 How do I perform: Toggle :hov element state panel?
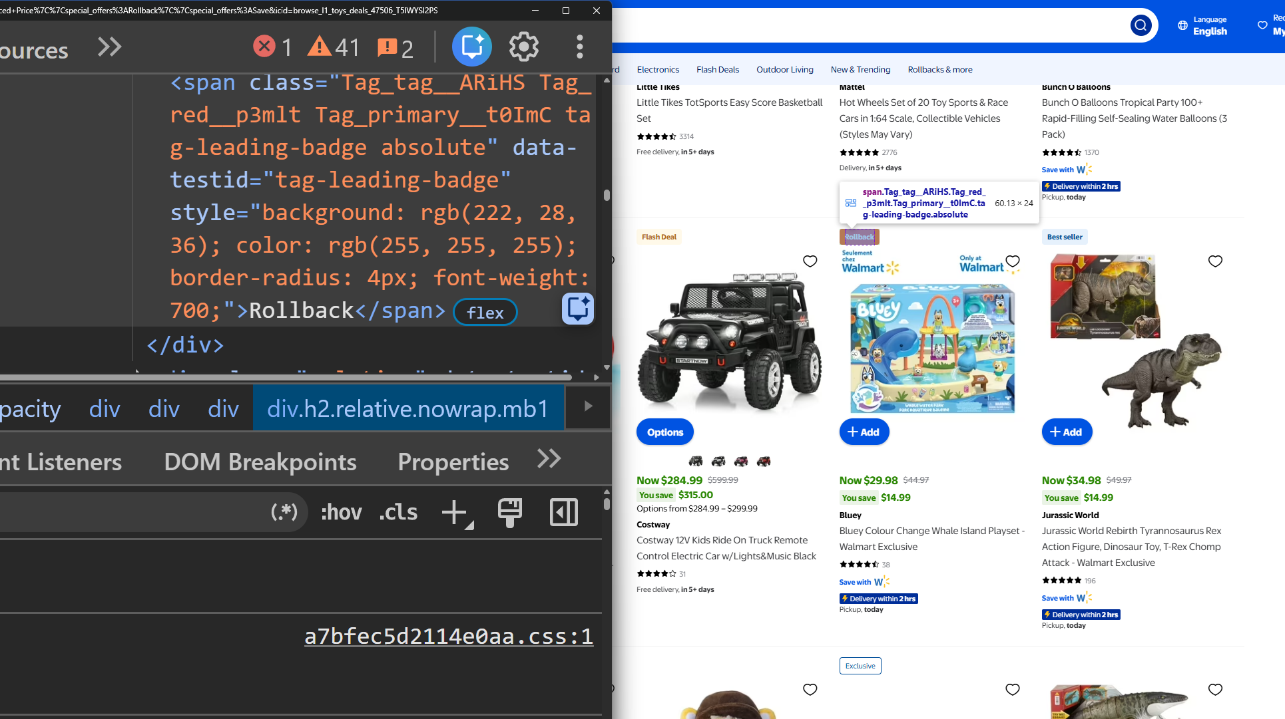[x=342, y=512]
